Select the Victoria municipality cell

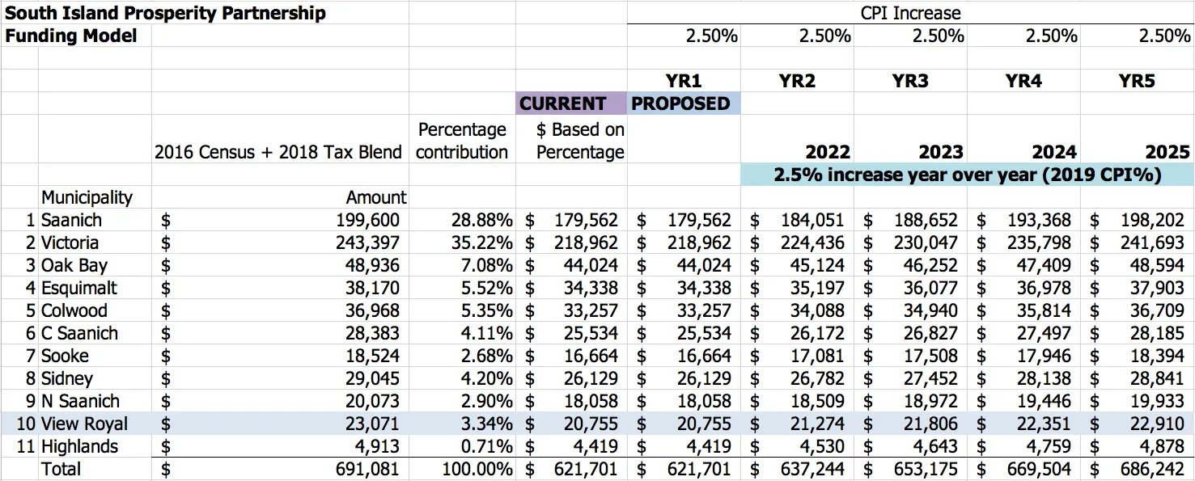[x=70, y=243]
